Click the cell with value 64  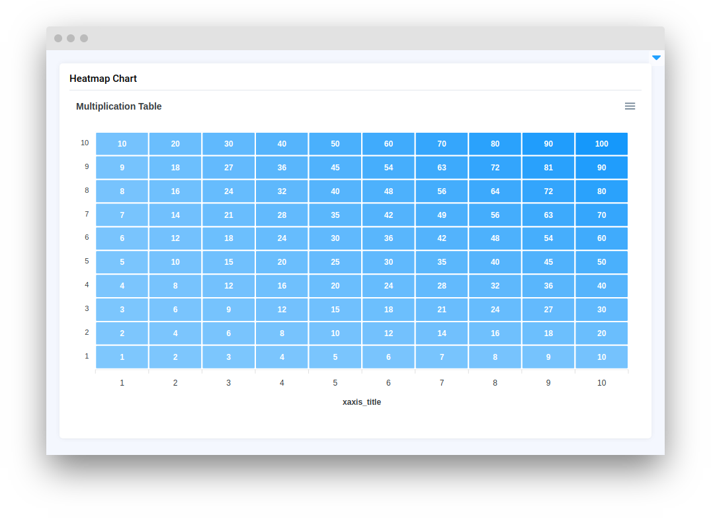click(495, 191)
